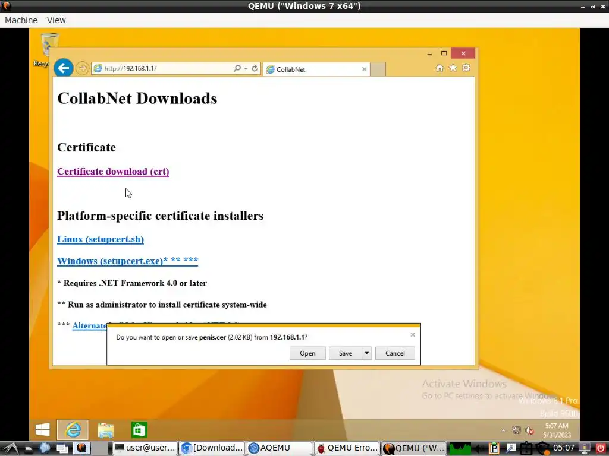The height and width of the screenshot is (456, 609).
Task: Open the View menu in QEMU
Action: point(56,20)
